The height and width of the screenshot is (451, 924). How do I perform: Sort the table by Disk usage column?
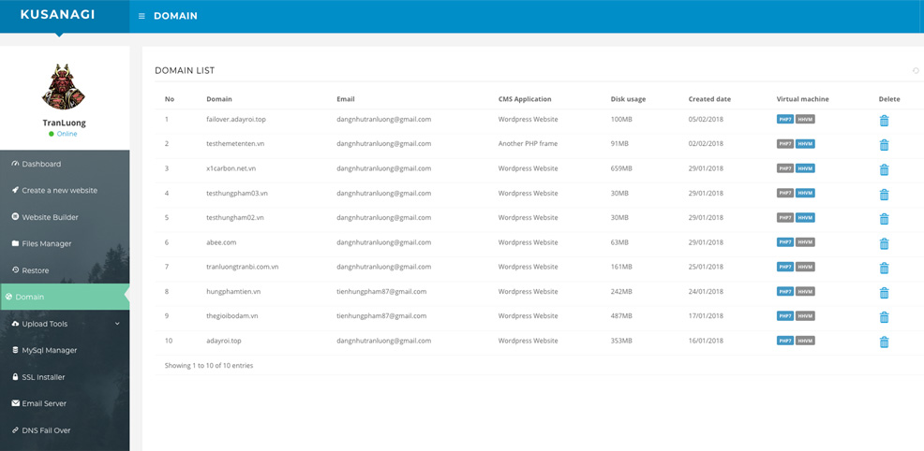(x=628, y=99)
